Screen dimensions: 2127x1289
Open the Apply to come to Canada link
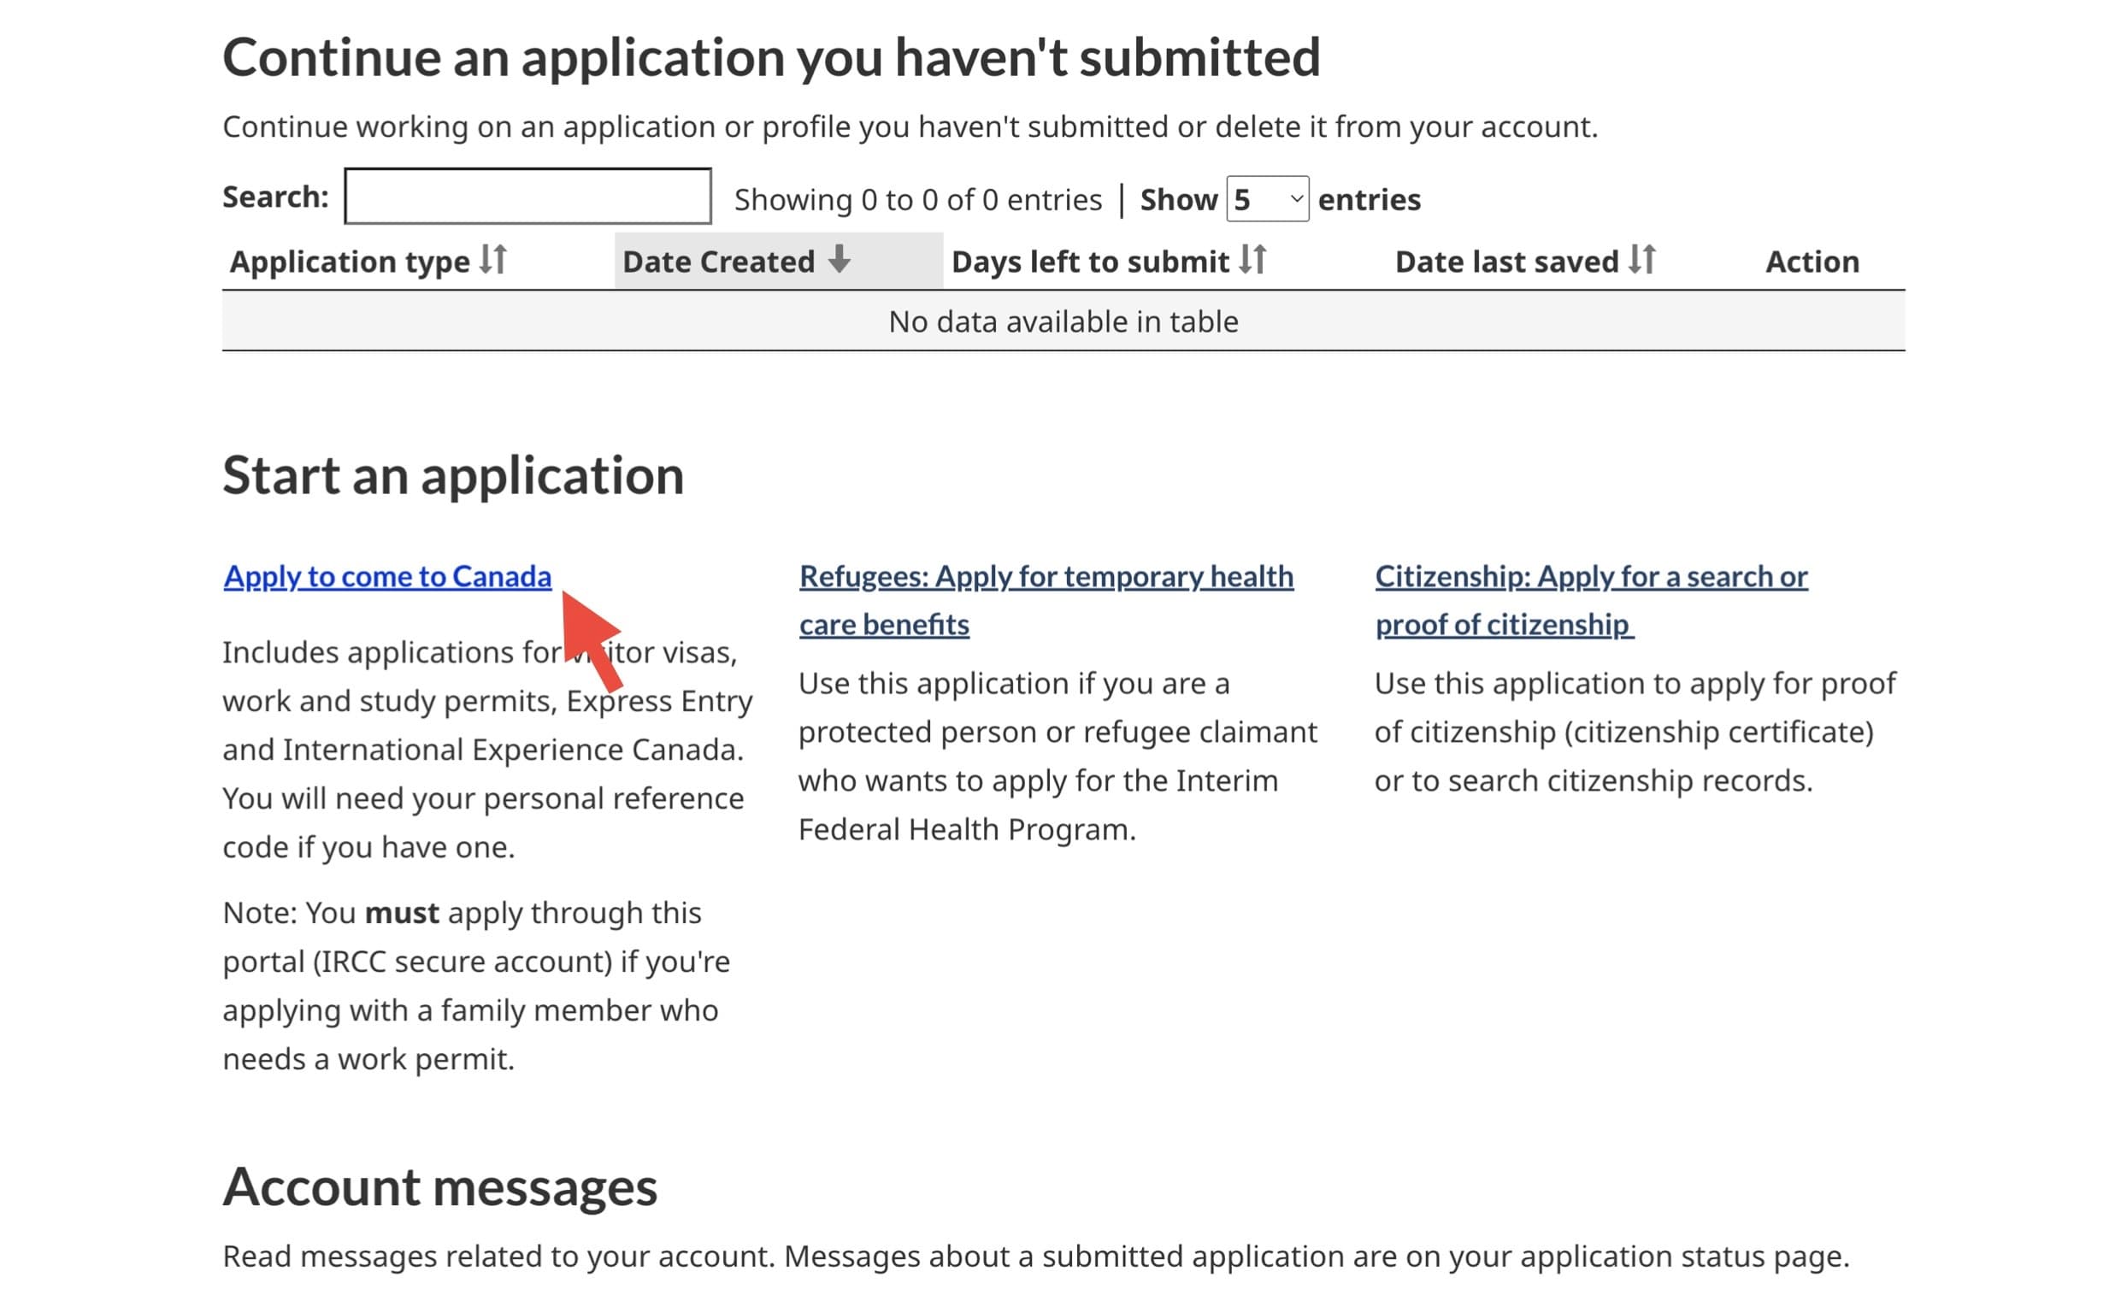386,576
